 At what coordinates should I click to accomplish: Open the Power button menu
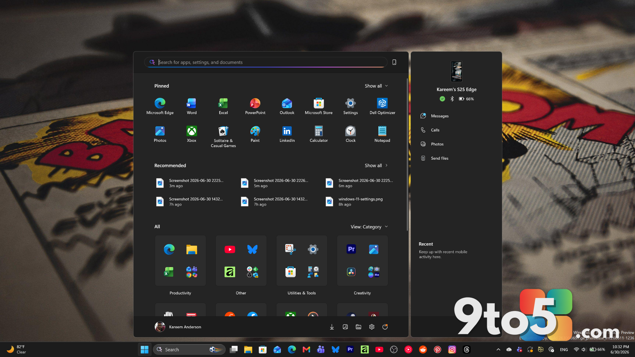[x=385, y=327]
